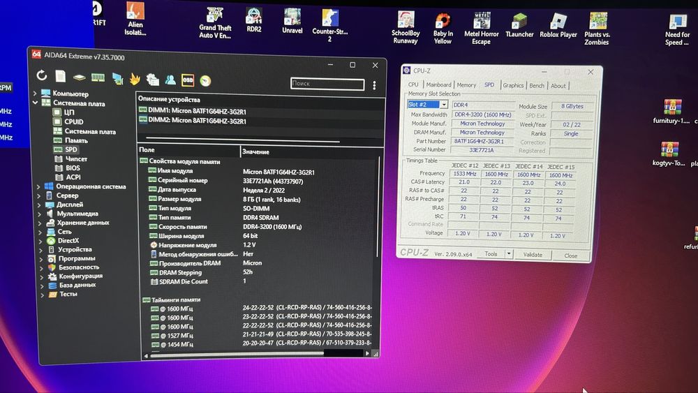
Task: Click the Значение column header
Action: (311, 151)
